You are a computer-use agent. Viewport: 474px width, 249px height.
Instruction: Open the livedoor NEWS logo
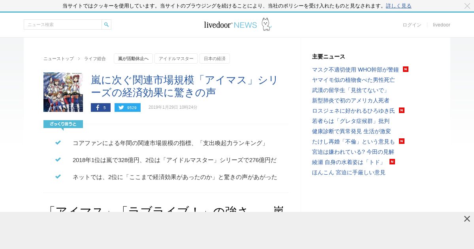click(238, 25)
